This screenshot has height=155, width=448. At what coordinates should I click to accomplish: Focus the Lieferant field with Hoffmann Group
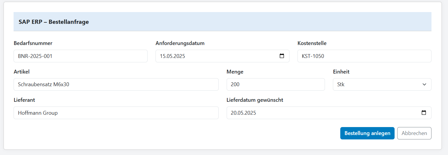pyautogui.click(x=116, y=113)
